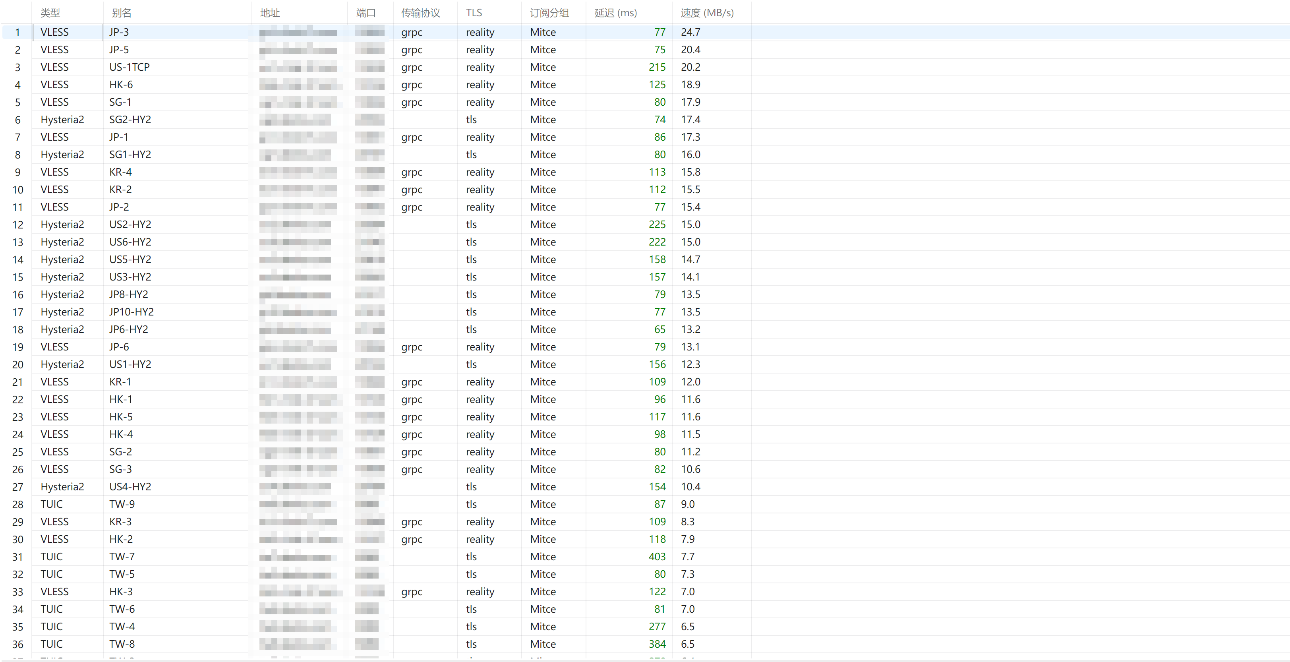Click row number 20
The width and height of the screenshot is (1290, 662).
click(x=17, y=364)
